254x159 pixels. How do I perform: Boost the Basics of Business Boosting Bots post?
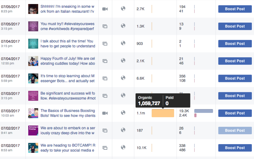click(x=235, y=113)
